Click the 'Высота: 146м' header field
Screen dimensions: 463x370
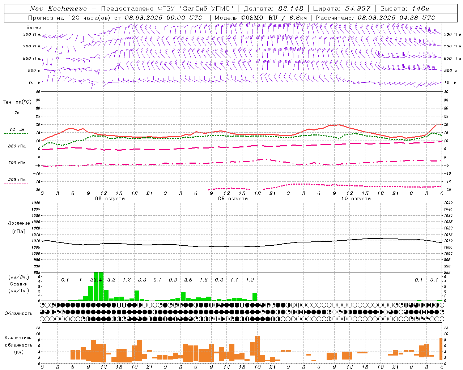(405, 9)
